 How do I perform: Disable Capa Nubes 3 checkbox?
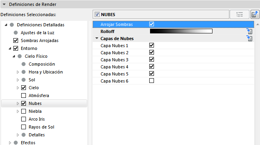pyautogui.click(x=152, y=59)
